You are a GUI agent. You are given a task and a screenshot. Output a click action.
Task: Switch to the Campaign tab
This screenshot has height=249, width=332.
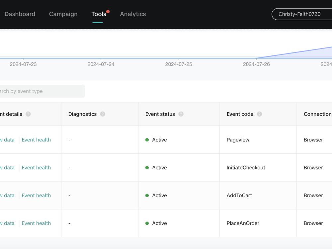coord(63,14)
